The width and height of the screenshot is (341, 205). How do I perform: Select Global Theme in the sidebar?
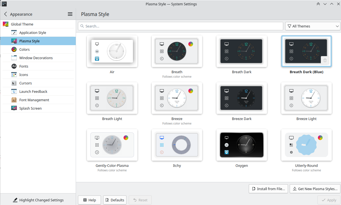pyautogui.click(x=38, y=24)
